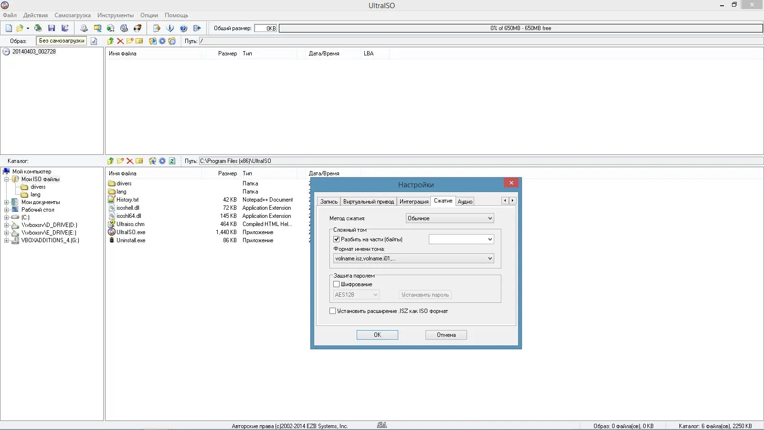Create a new image file
Screen dimensions: 764x430
click(8, 28)
